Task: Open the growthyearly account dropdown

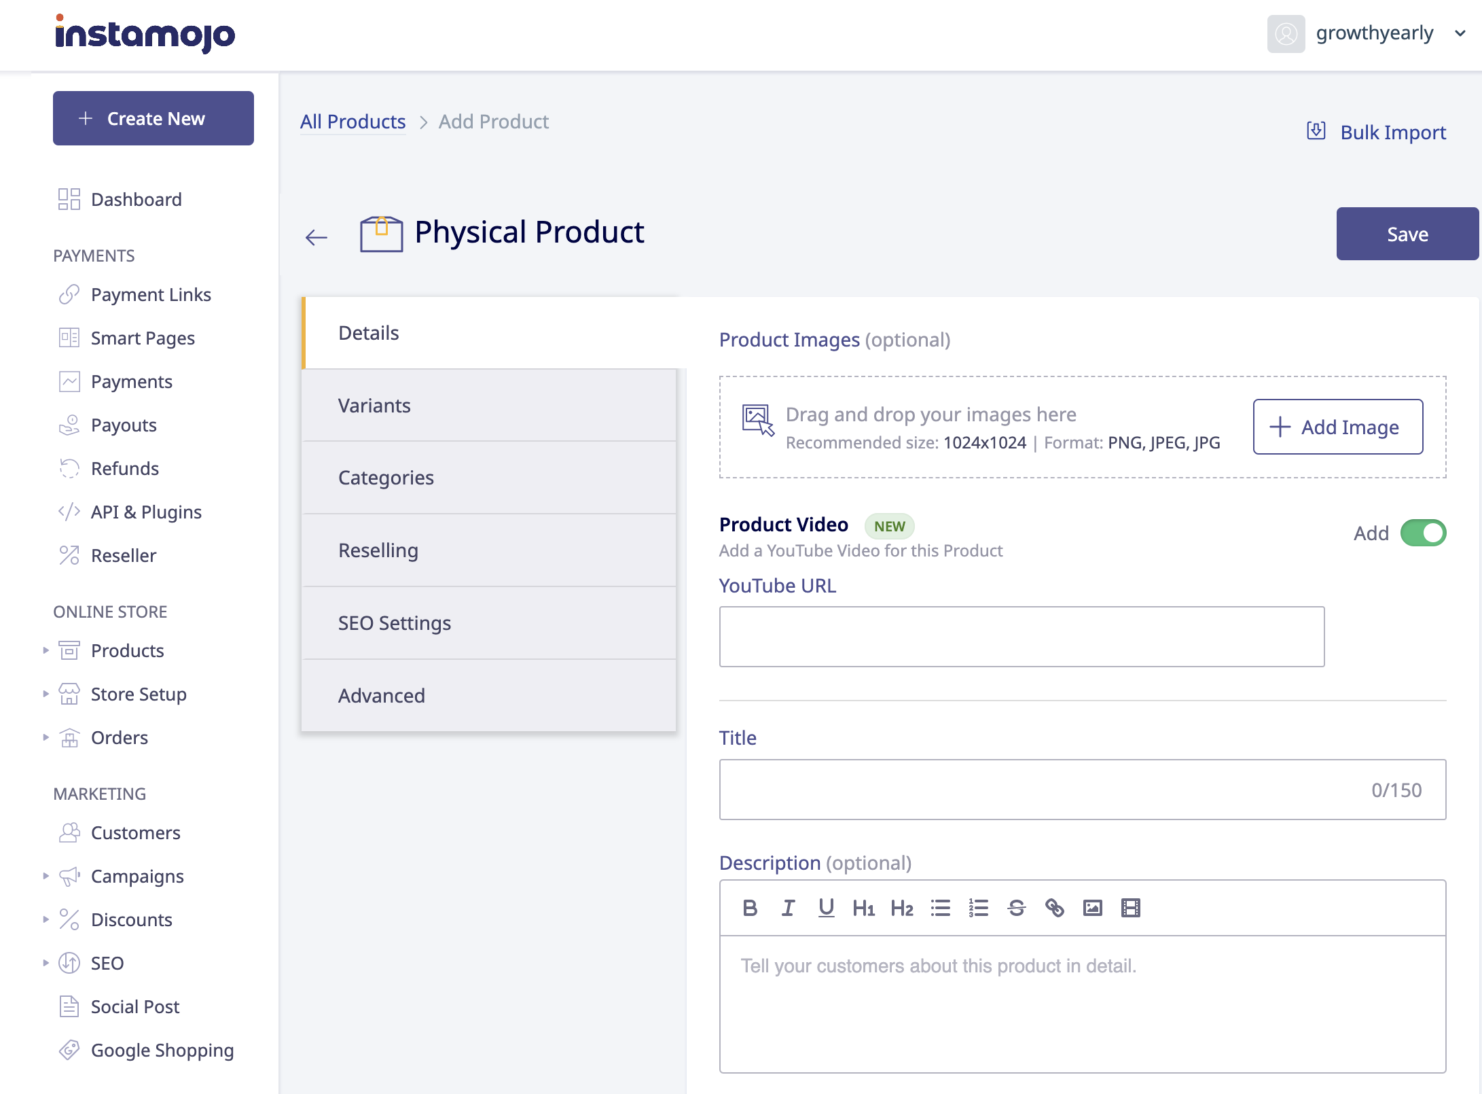Action: 1460,33
